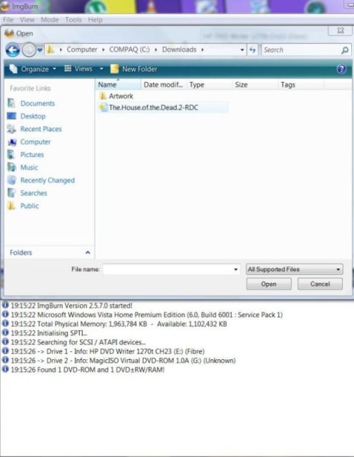Click the Open button

click(268, 284)
